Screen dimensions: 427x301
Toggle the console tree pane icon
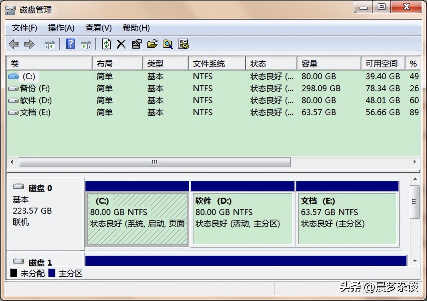tap(50, 44)
